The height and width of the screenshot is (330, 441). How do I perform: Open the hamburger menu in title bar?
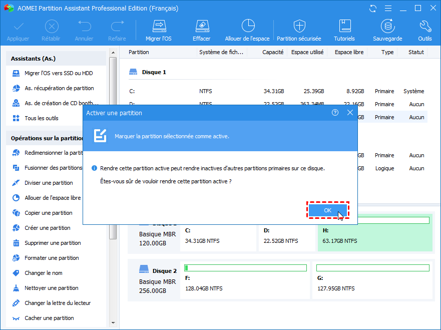(x=388, y=9)
